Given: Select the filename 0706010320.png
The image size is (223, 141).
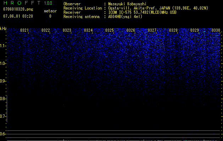Looking at the screenshot, I should click(18, 10).
